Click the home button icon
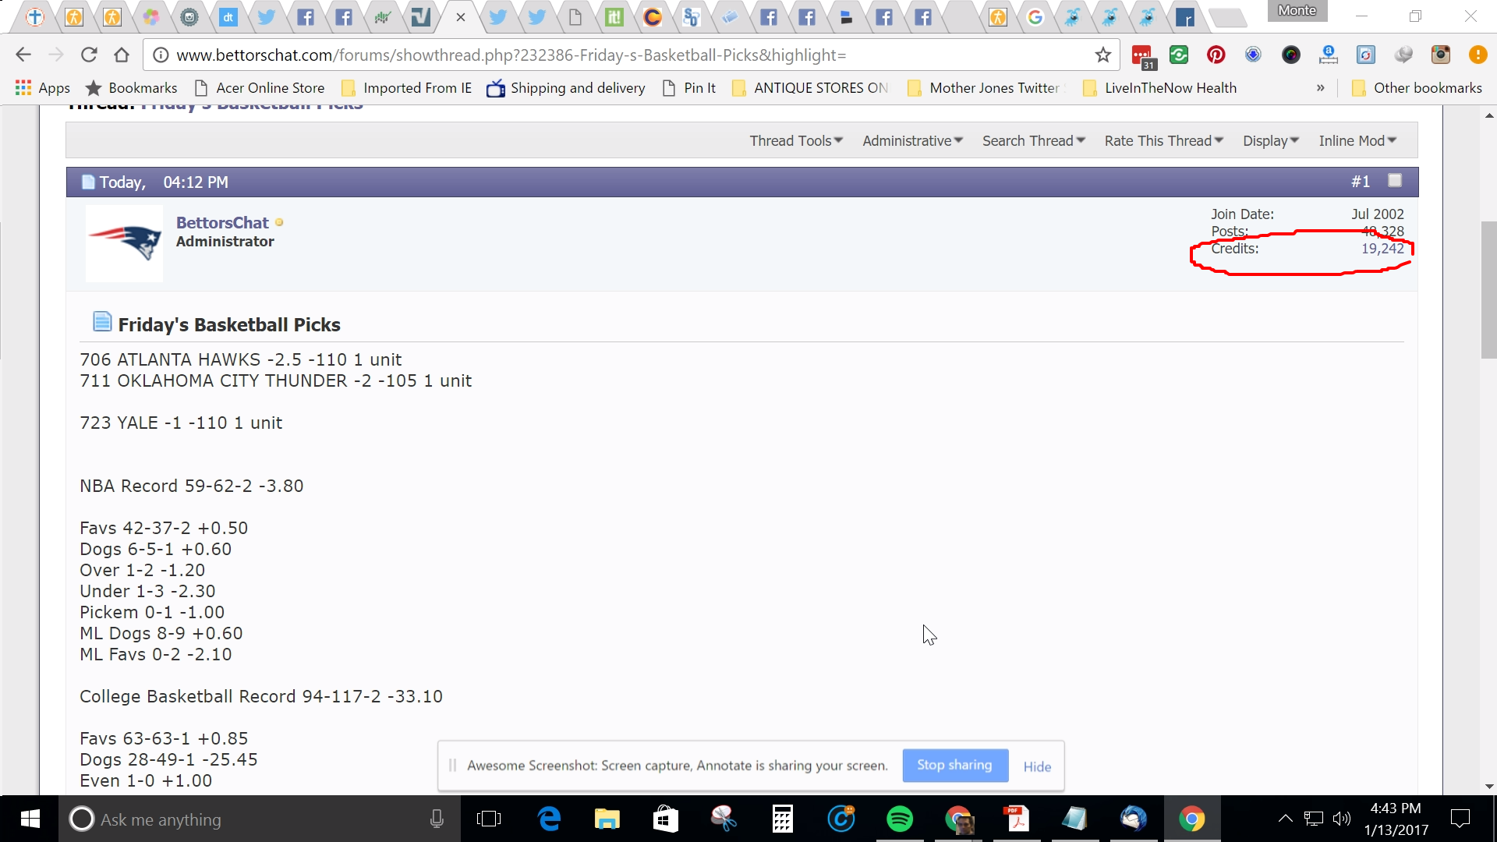 point(121,55)
